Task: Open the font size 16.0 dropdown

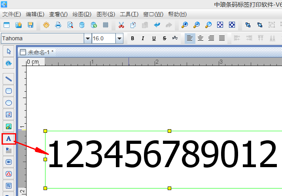Action: coord(119,38)
